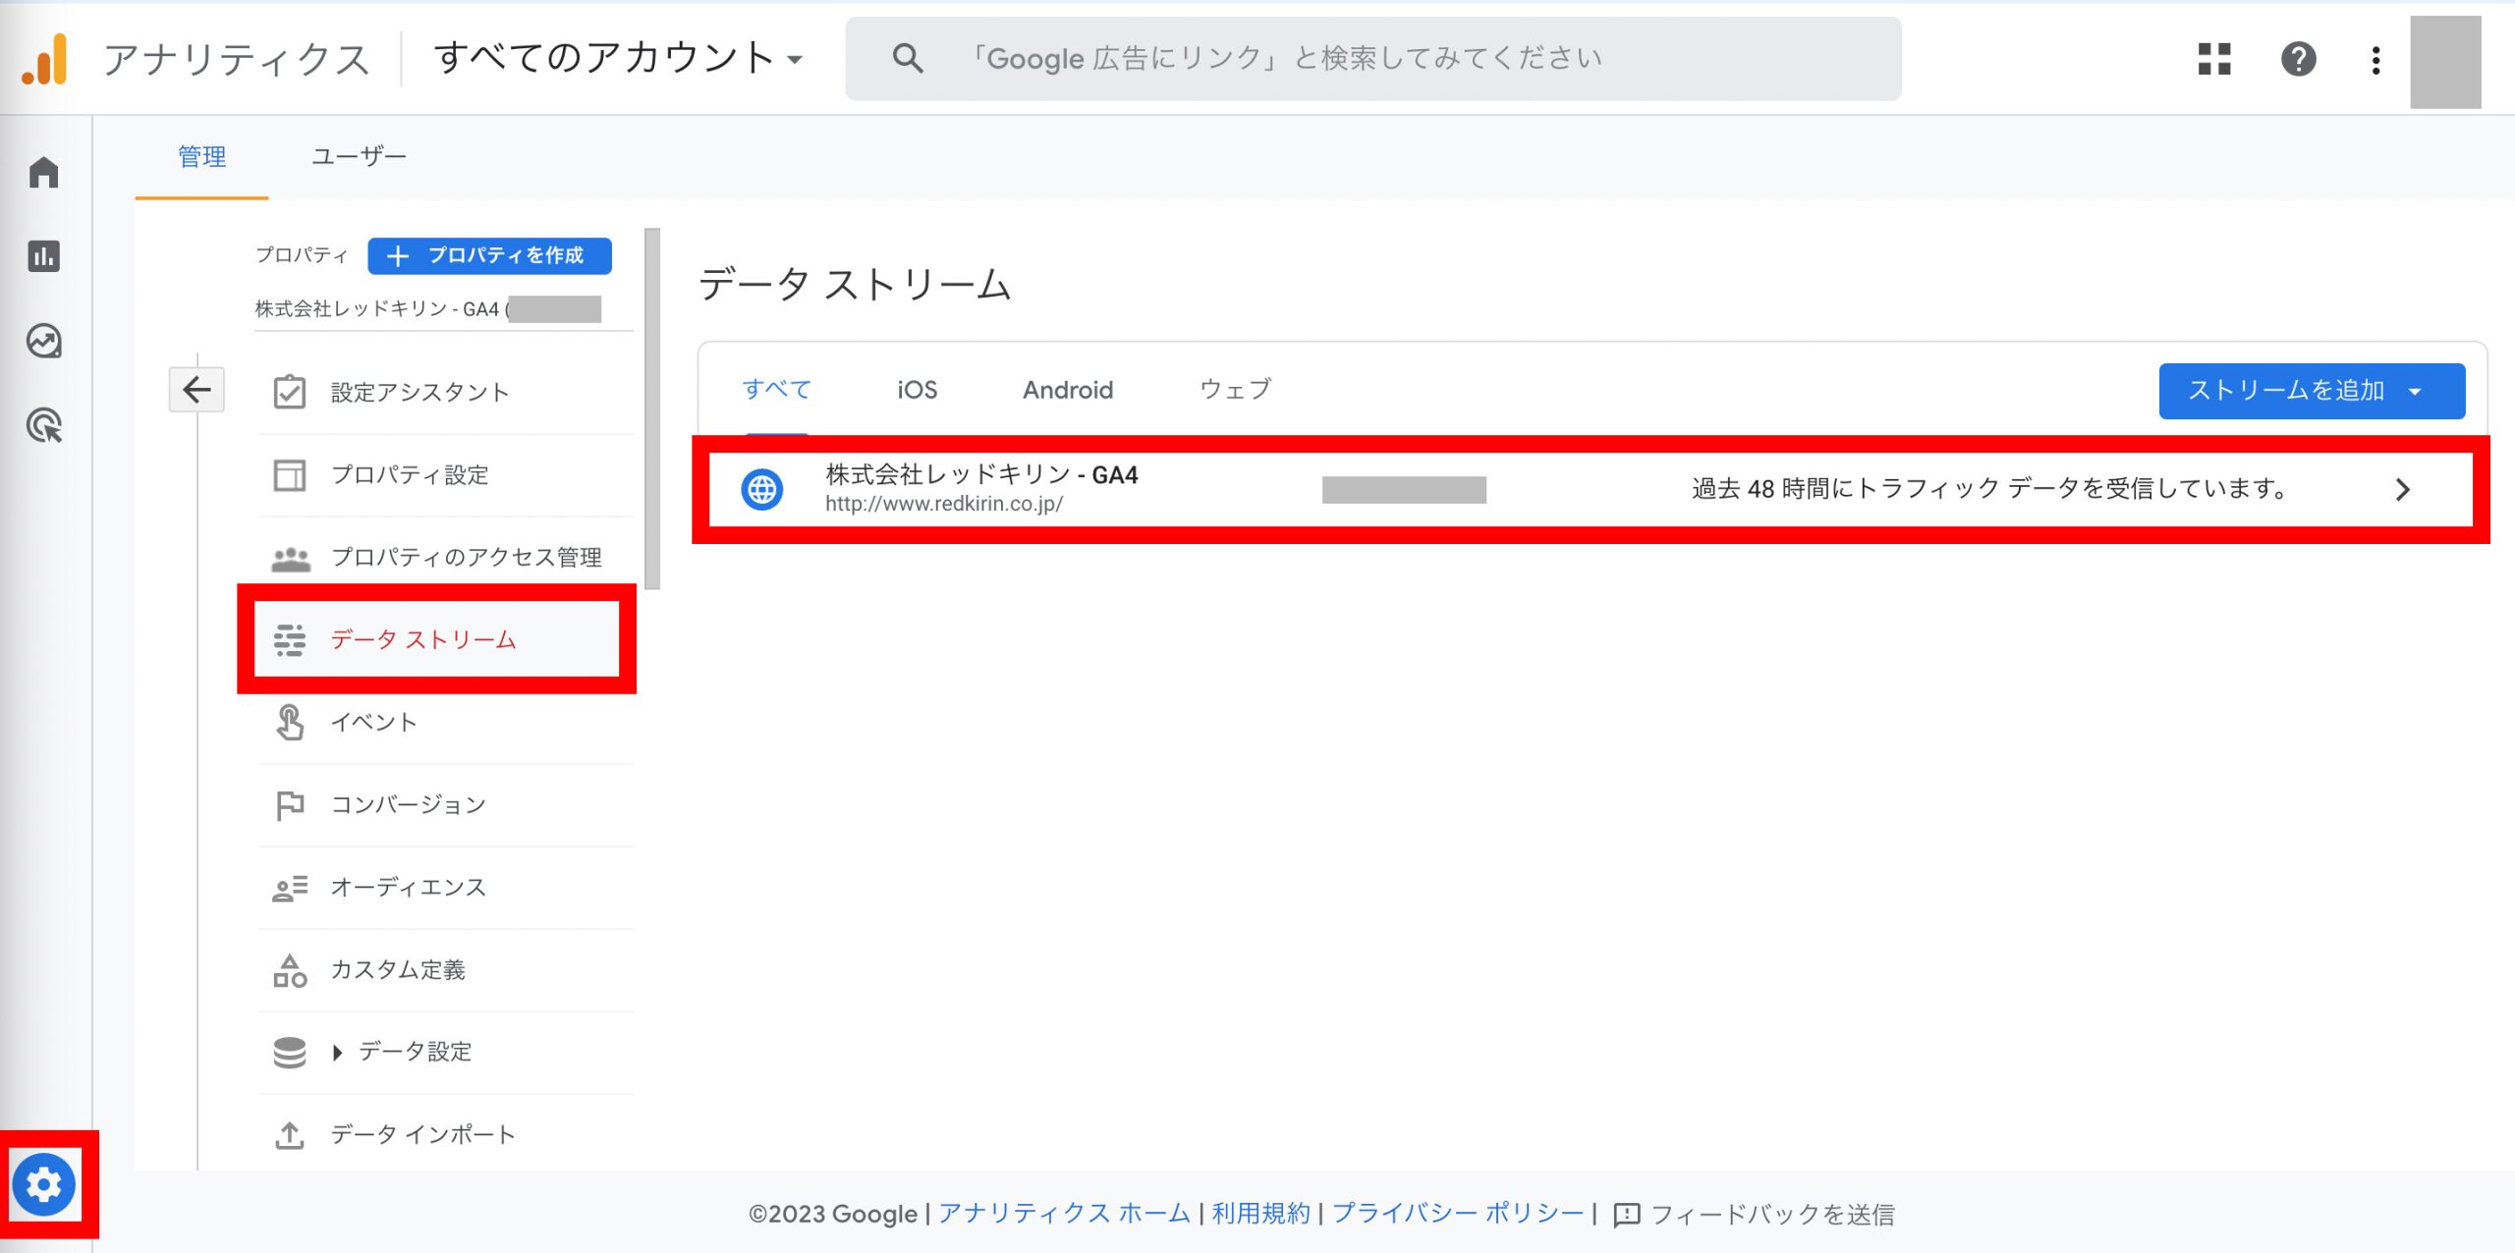Switch to the ユーザー tab
This screenshot has width=2515, height=1253.
(359, 157)
